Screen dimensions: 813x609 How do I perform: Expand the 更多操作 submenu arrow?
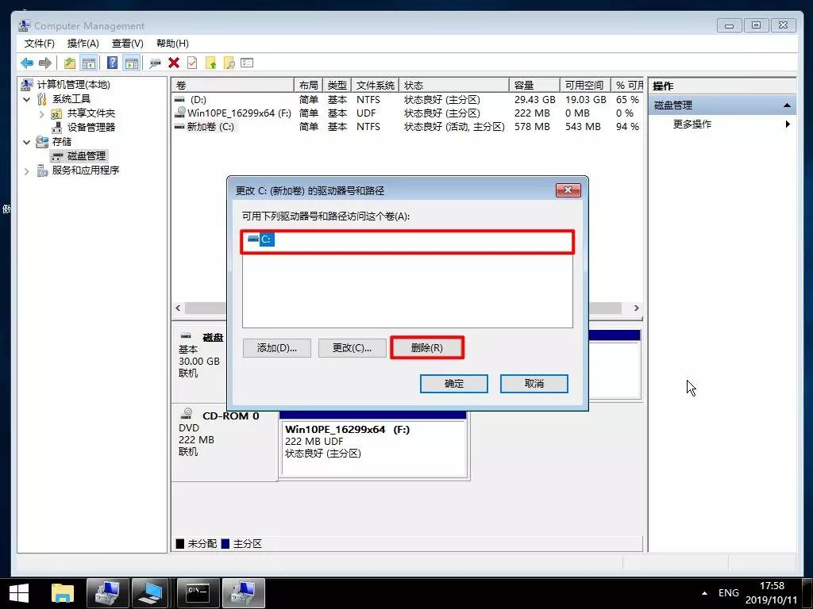click(x=788, y=124)
